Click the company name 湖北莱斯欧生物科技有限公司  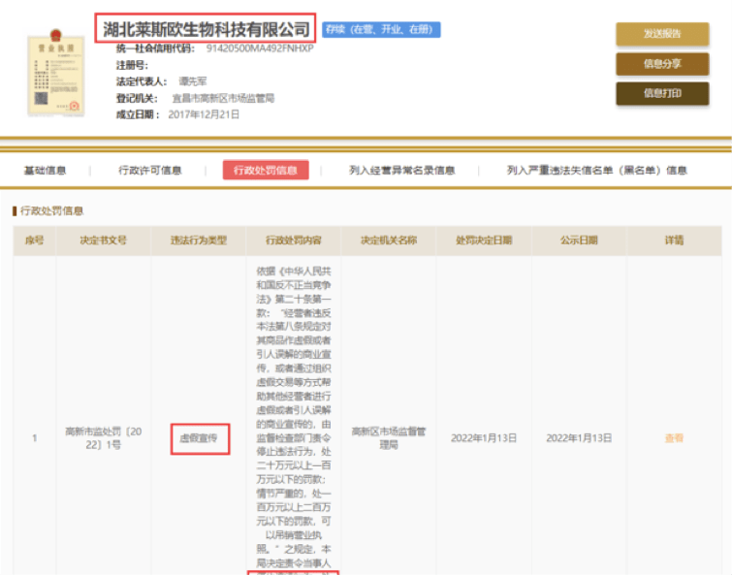(x=207, y=29)
